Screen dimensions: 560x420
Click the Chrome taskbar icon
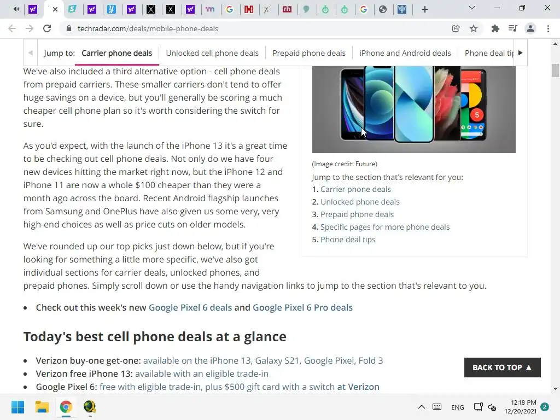pos(66,407)
